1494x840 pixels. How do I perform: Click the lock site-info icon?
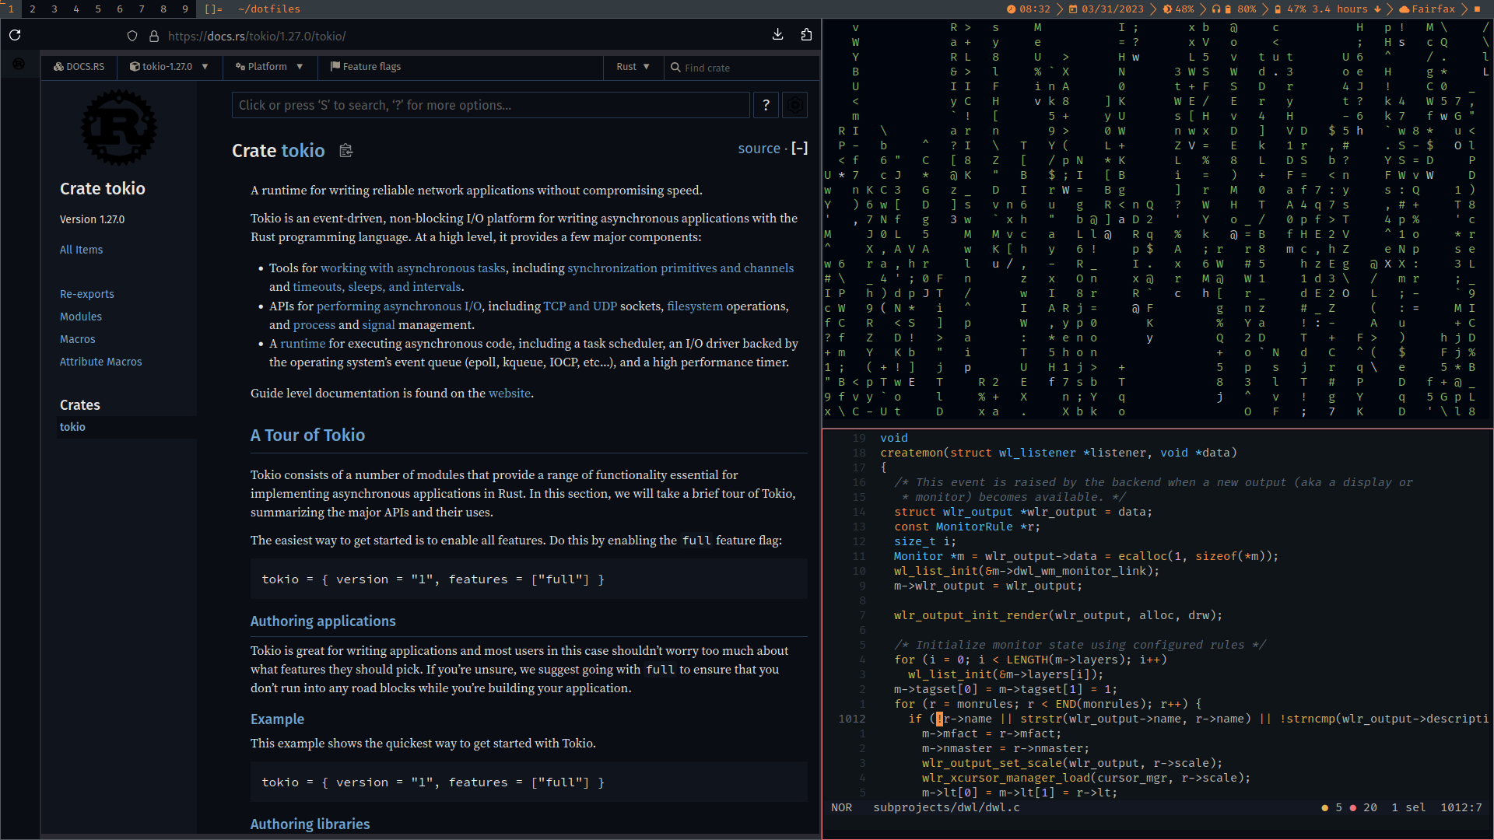[x=154, y=36]
